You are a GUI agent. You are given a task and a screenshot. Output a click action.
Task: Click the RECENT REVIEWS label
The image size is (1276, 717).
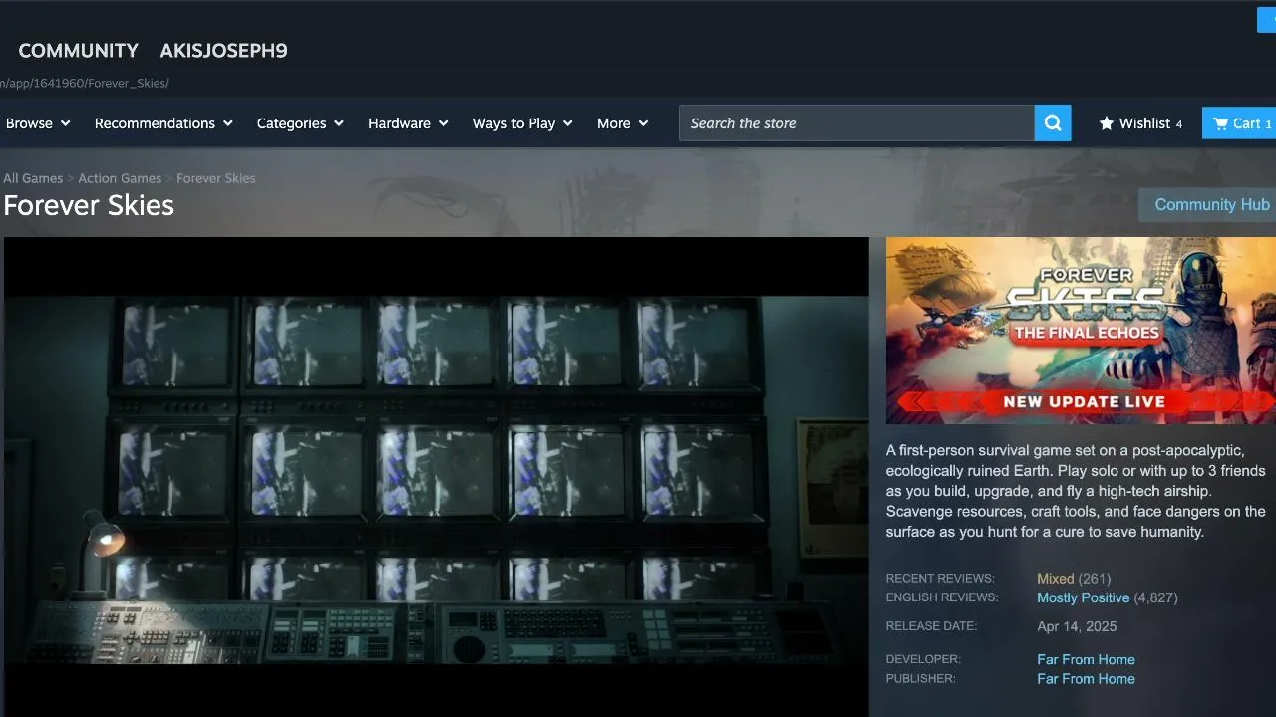click(940, 579)
